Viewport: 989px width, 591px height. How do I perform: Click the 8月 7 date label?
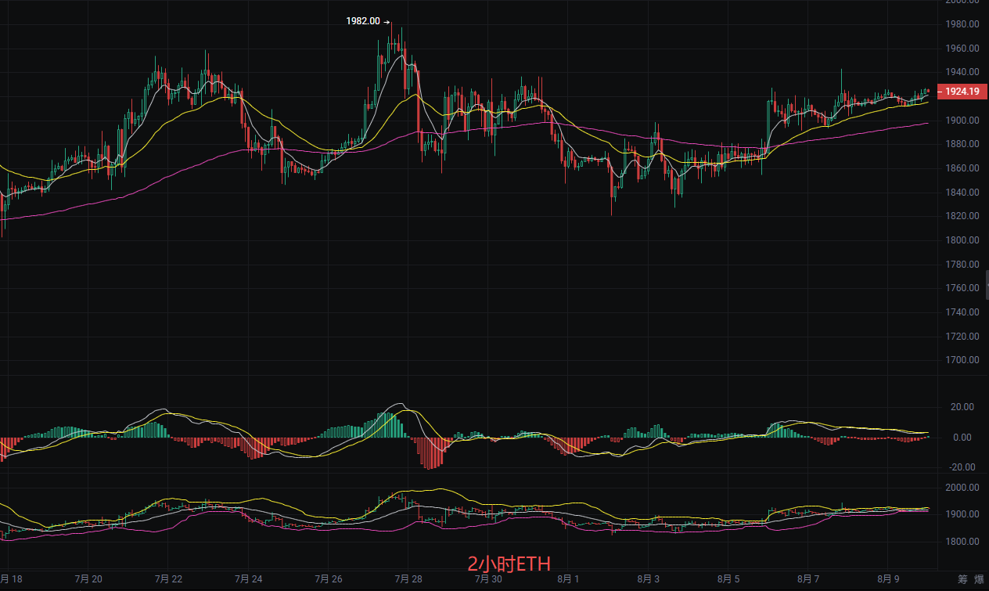[x=808, y=579]
